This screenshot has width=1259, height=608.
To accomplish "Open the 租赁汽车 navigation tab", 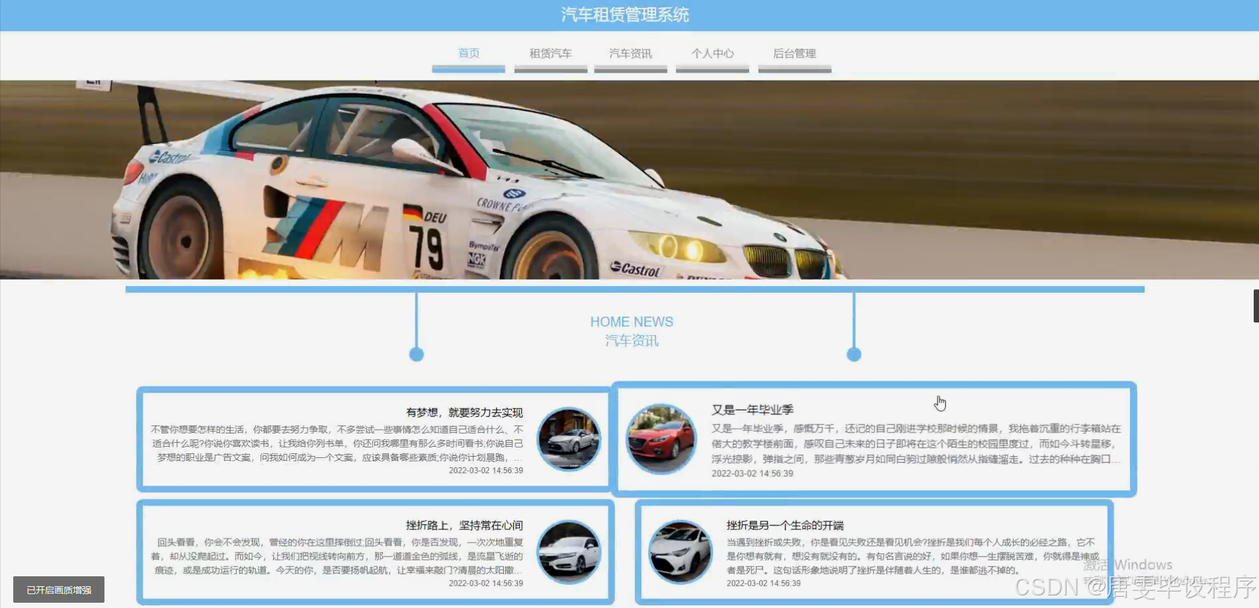I will click(x=550, y=54).
